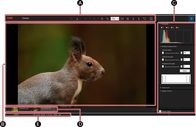This screenshot has height=127, width=196.
Task: Uncheck the R histogram channel
Action: (x=167, y=27)
